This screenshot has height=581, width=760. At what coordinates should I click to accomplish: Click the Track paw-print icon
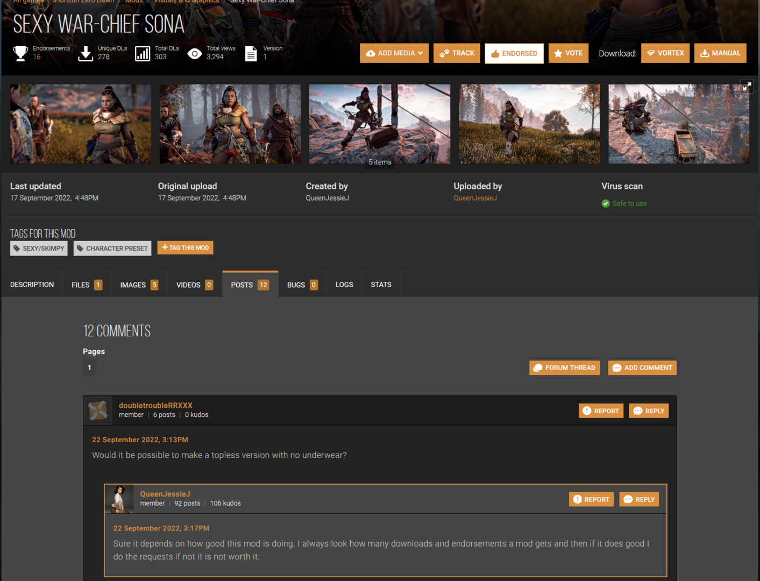[x=444, y=53]
